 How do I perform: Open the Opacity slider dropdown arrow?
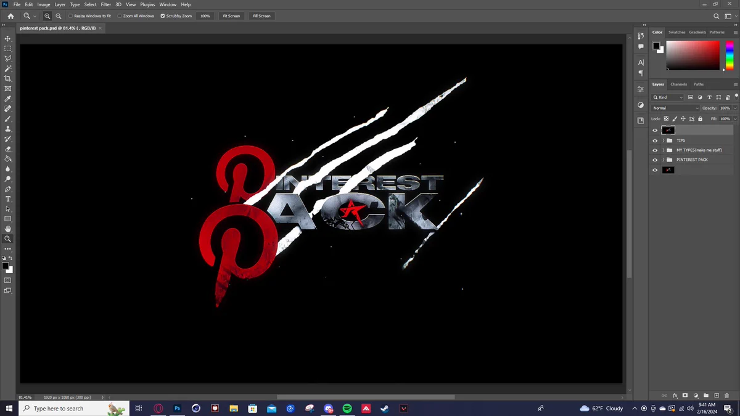734,108
